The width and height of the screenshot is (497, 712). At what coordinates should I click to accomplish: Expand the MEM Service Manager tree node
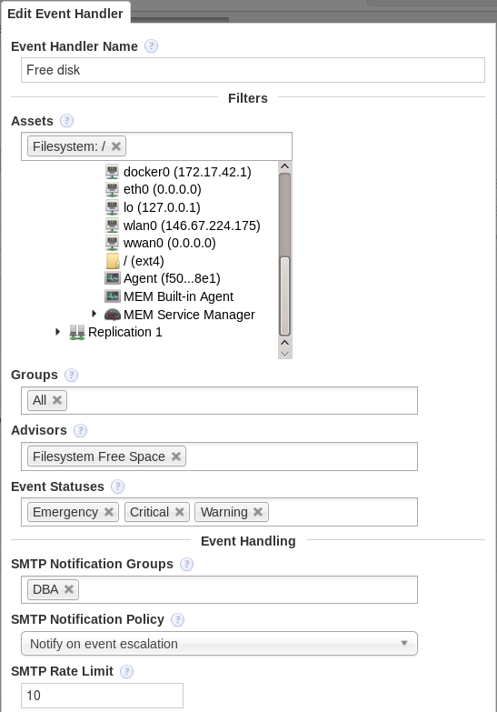point(94,314)
